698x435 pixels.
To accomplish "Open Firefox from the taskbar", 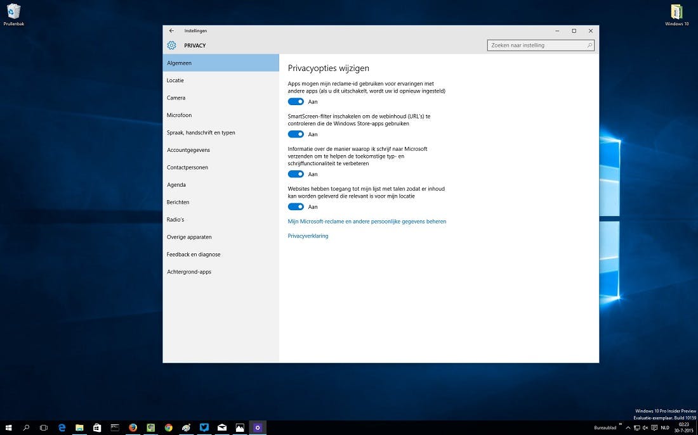I will [x=133, y=427].
